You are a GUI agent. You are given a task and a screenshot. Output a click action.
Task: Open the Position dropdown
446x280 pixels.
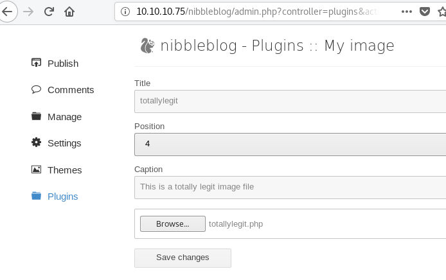click(290, 144)
